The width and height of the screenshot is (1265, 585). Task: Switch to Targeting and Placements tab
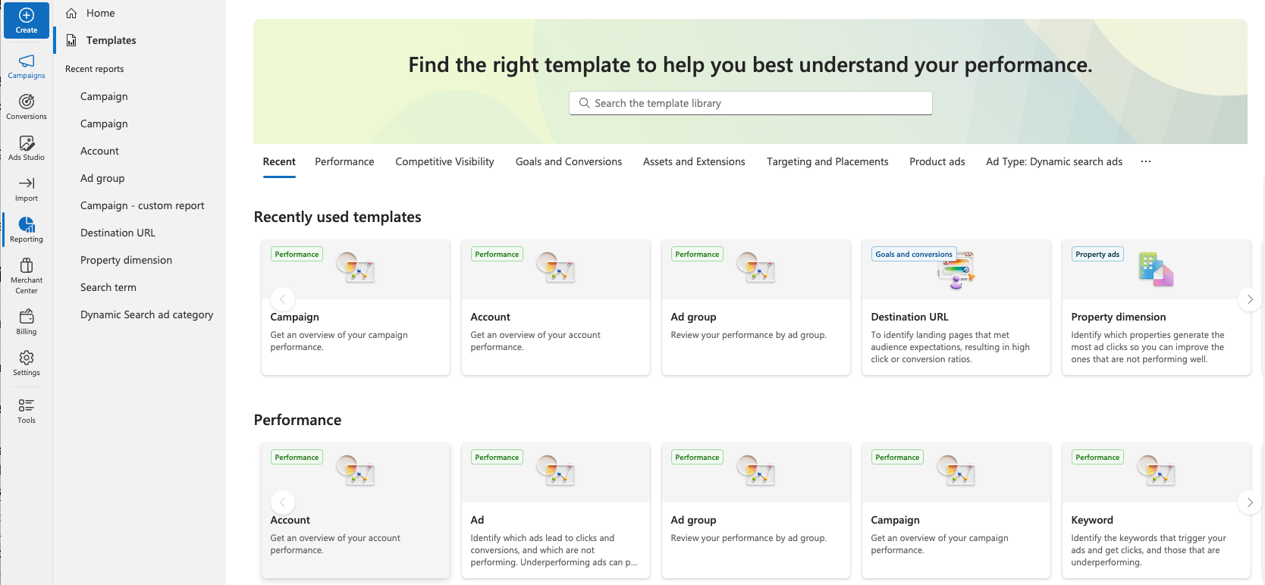[827, 161]
